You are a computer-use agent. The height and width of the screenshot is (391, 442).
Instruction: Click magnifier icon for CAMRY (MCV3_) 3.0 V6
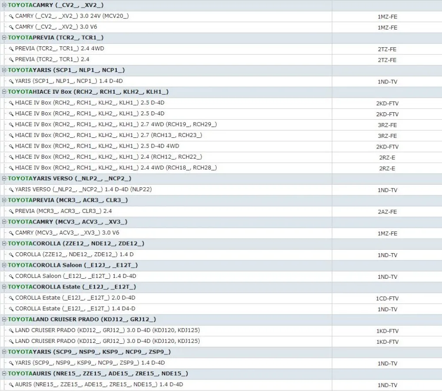(x=11, y=233)
